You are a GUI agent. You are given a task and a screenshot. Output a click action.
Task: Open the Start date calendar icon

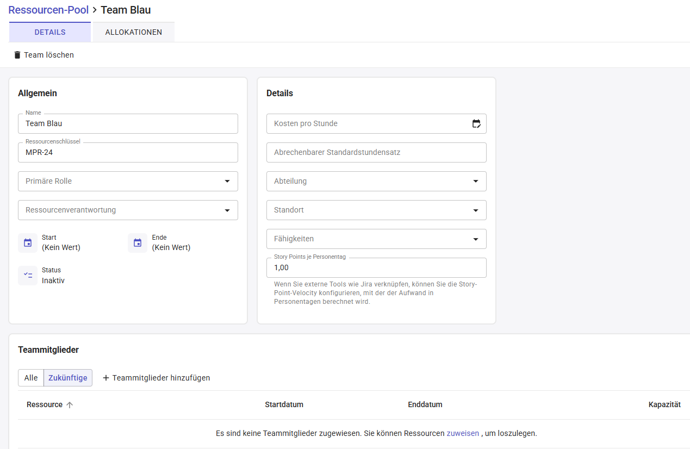(28, 243)
